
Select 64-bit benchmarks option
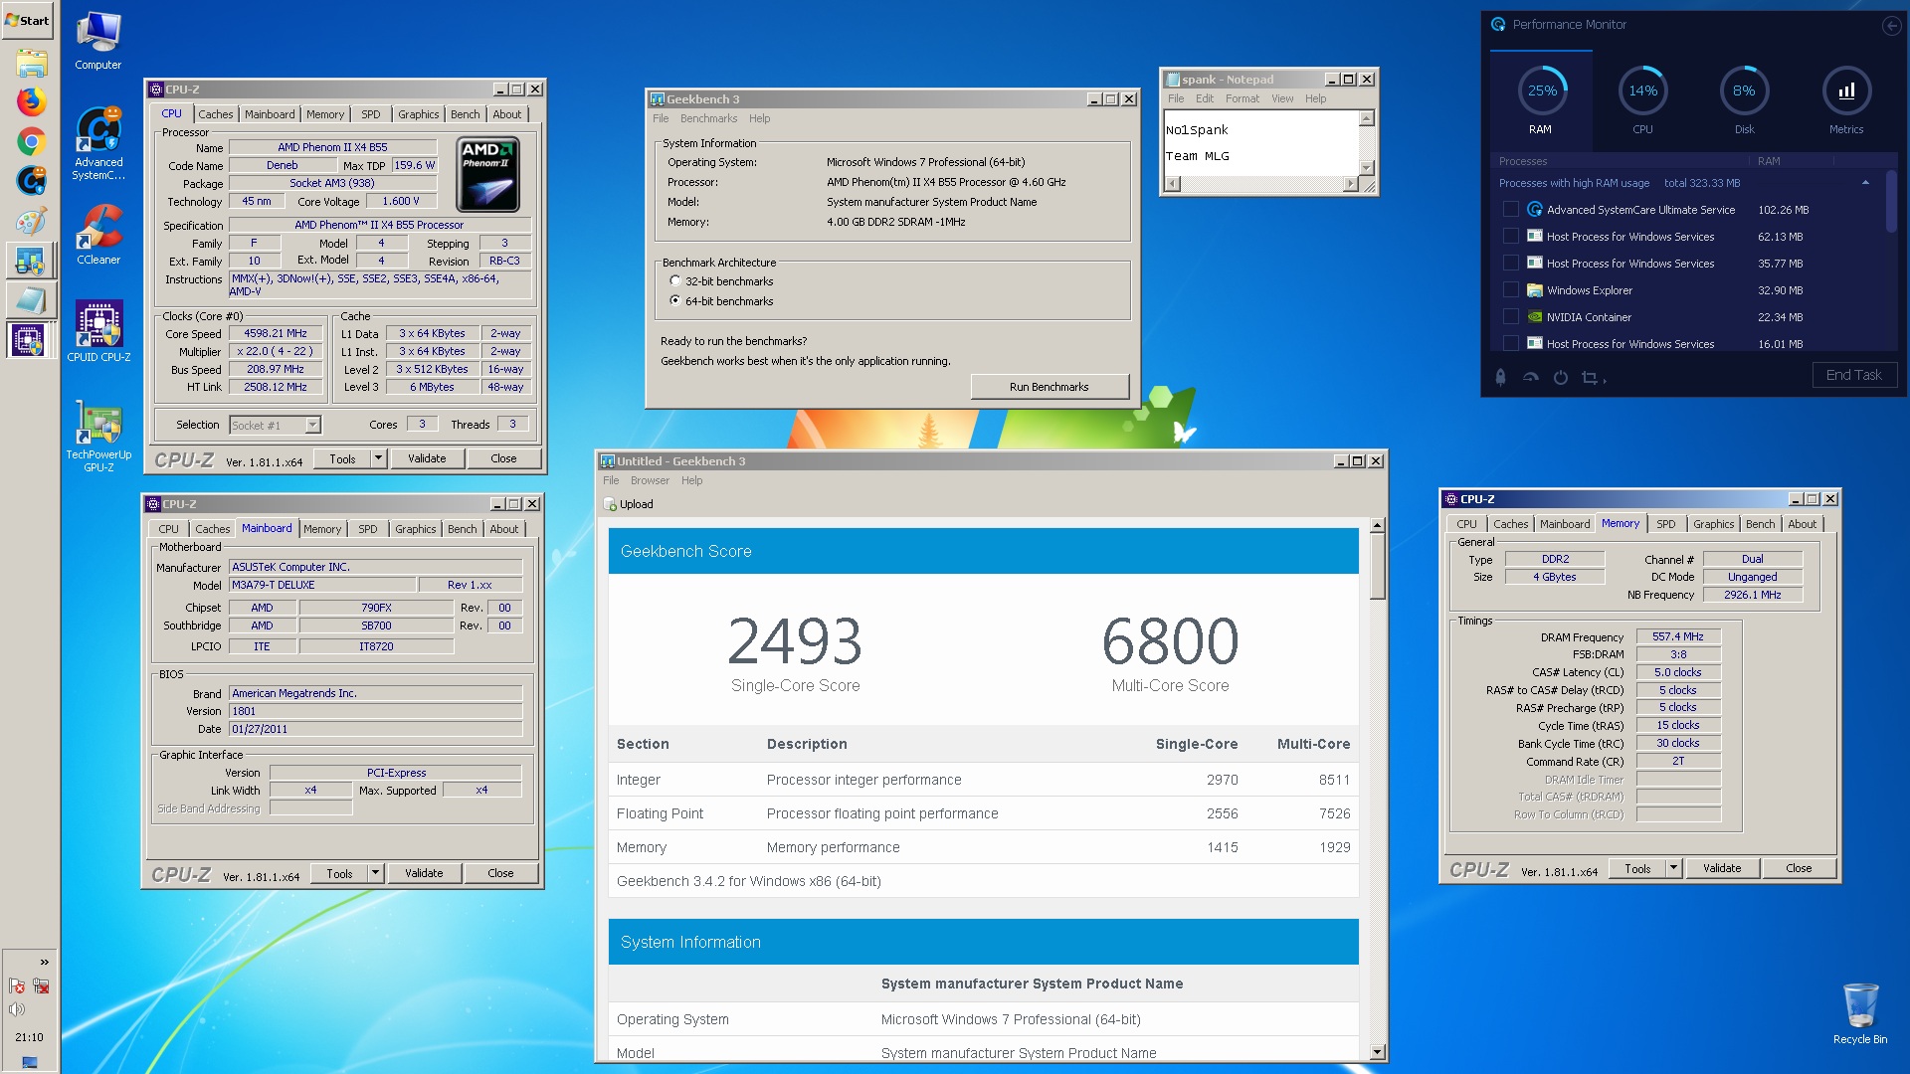point(675,301)
